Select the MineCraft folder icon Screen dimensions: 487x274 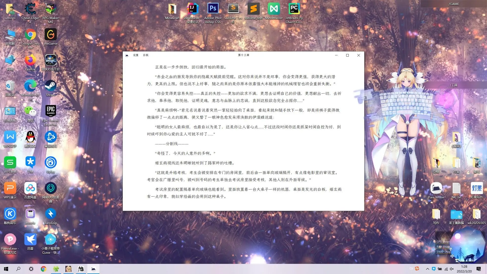172,11
